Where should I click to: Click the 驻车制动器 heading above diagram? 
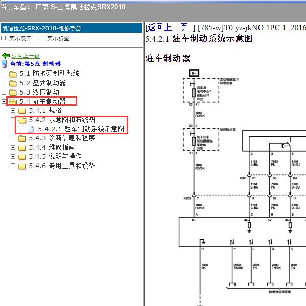(x=168, y=59)
